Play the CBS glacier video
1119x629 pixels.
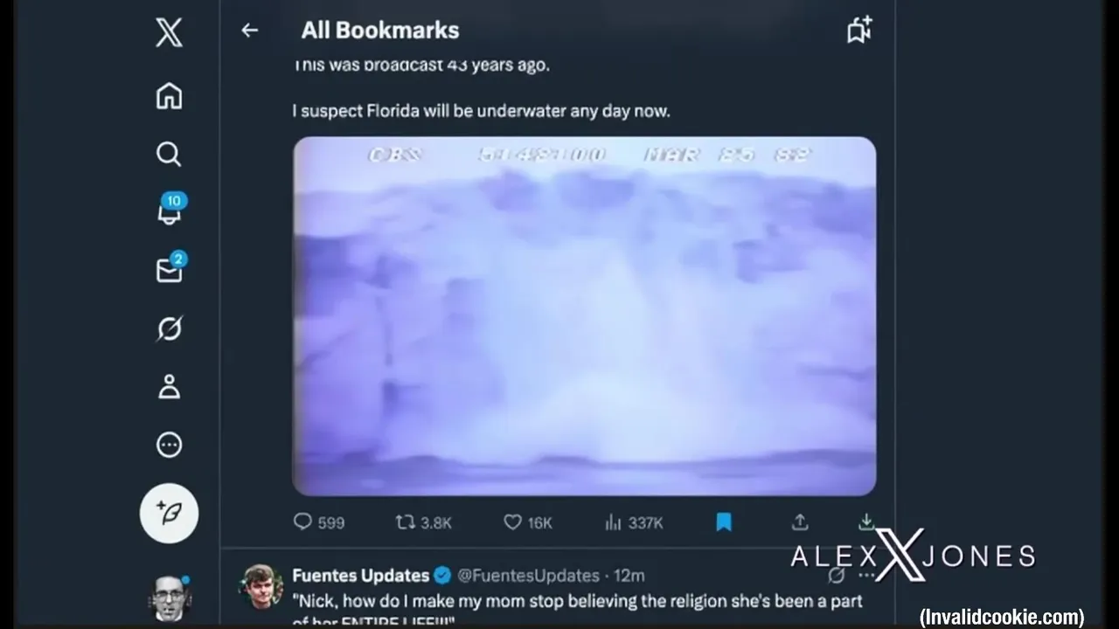click(584, 316)
